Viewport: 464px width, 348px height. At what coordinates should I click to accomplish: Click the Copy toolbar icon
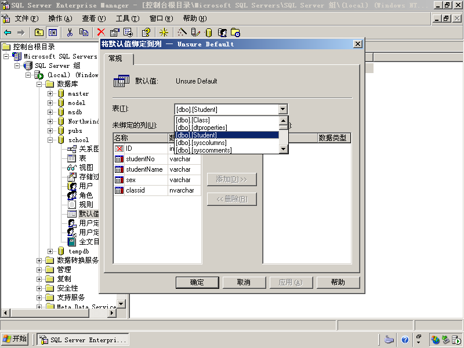click(84, 32)
